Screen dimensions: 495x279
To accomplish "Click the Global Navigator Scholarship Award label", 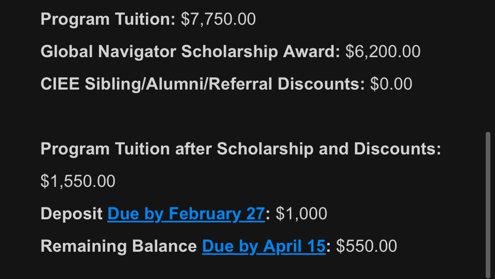I will pos(190,51).
